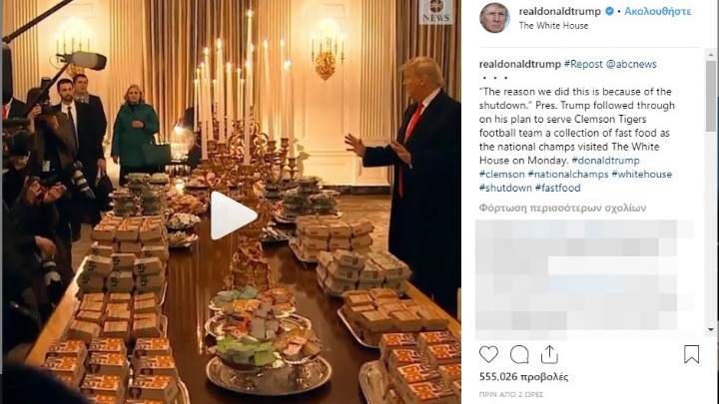Image resolution: width=719 pixels, height=404 pixels.
Task: Open the @abcnews mention
Action: tap(631, 64)
